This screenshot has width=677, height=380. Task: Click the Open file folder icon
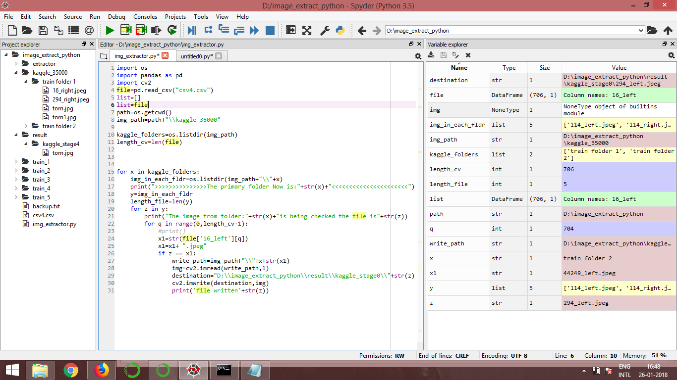pyautogui.click(x=27, y=31)
